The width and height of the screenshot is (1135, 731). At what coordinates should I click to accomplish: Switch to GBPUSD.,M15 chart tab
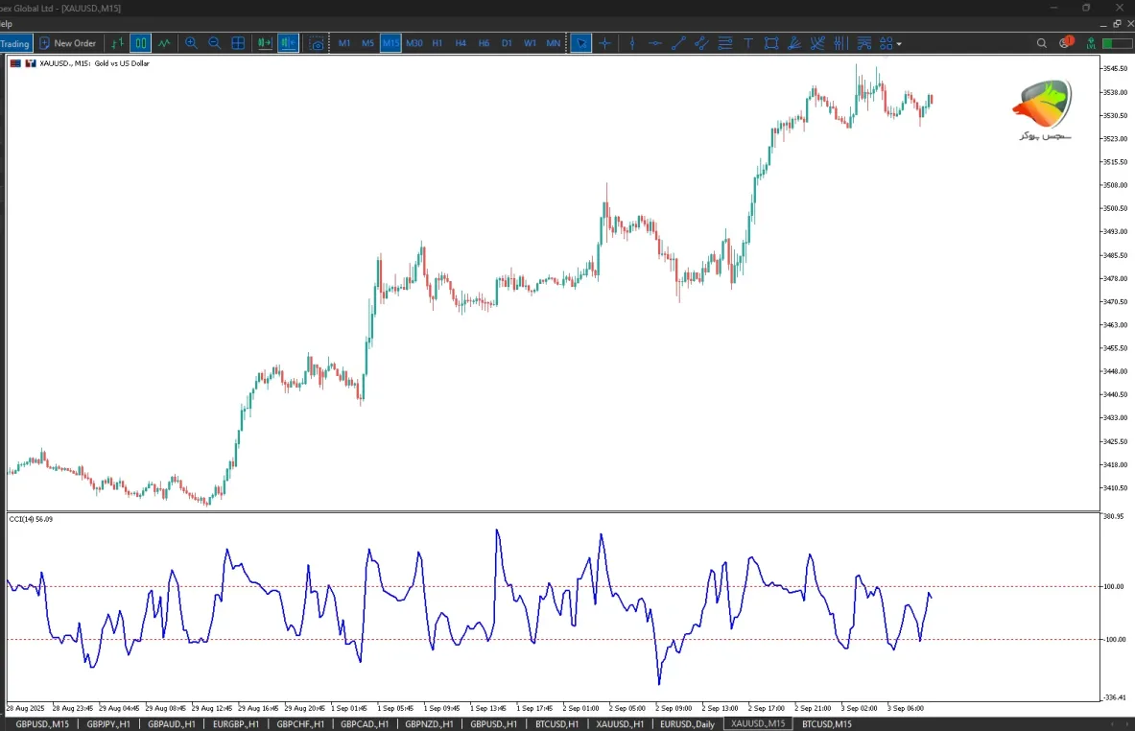coord(42,723)
